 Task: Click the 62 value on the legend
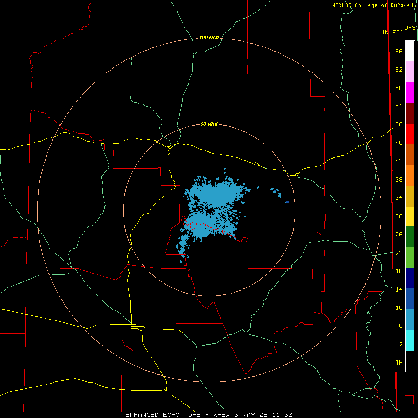pos(399,70)
